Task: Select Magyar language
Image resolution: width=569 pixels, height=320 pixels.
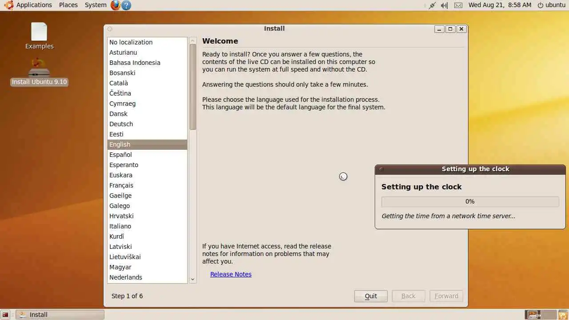Action: 147,267
